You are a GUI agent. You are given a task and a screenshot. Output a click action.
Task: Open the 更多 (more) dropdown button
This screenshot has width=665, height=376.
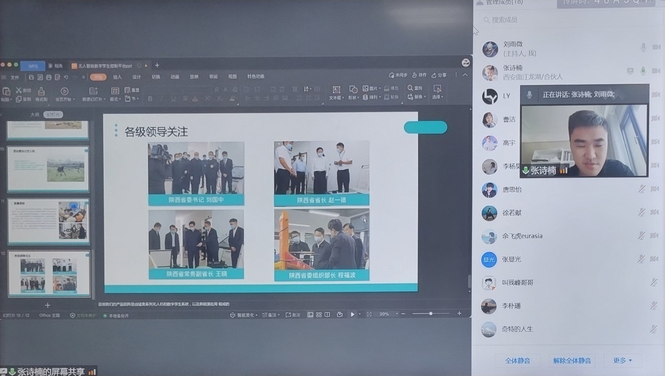623,360
